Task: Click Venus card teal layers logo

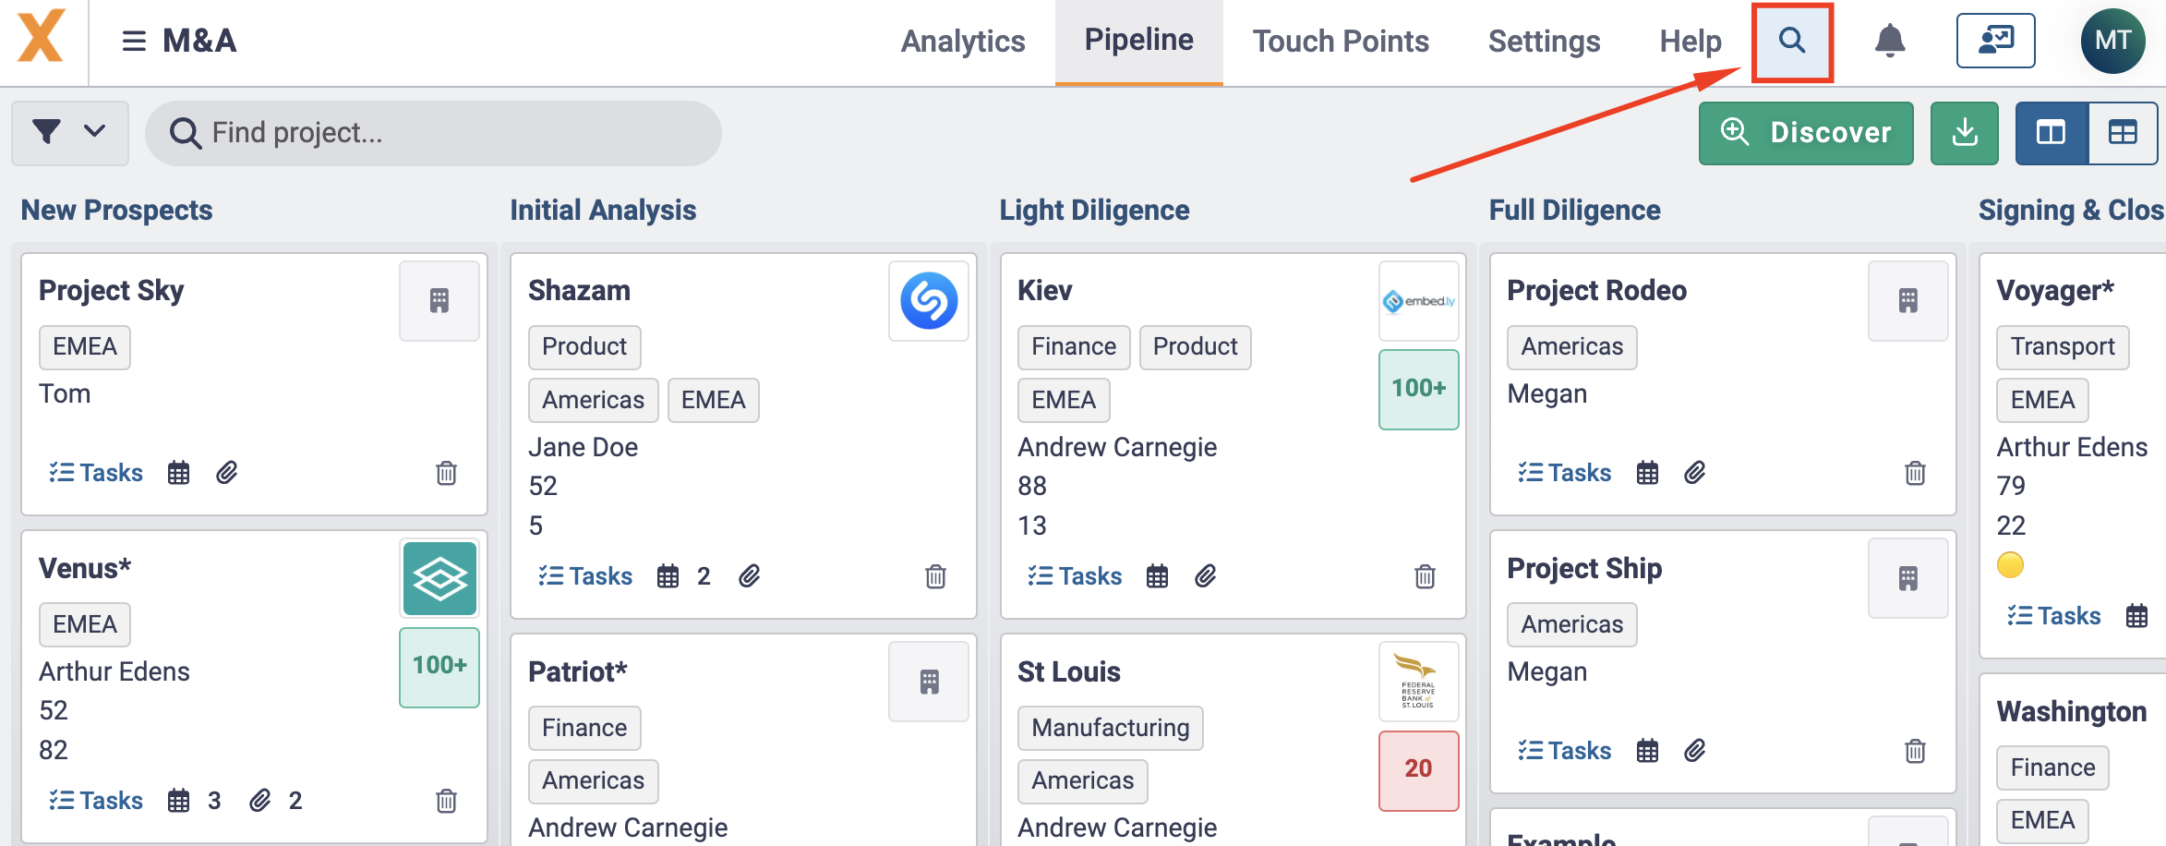Action: (439, 578)
